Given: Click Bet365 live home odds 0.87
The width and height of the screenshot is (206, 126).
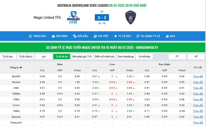Looking at the screenshot, I should point(95,77).
